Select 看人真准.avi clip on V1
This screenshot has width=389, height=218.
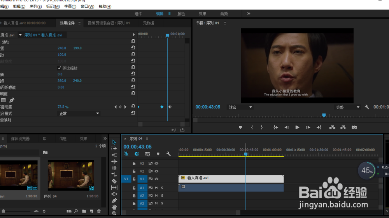pyautogui.click(x=231, y=179)
